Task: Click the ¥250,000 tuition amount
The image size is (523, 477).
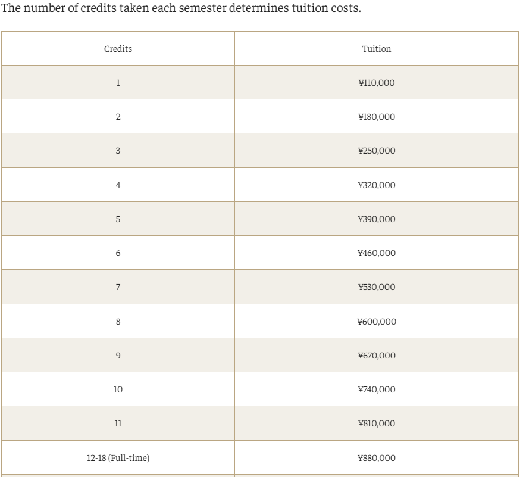Action: (377, 151)
